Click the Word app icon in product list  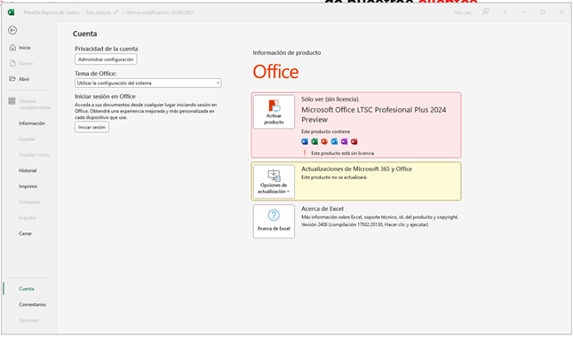[305, 142]
